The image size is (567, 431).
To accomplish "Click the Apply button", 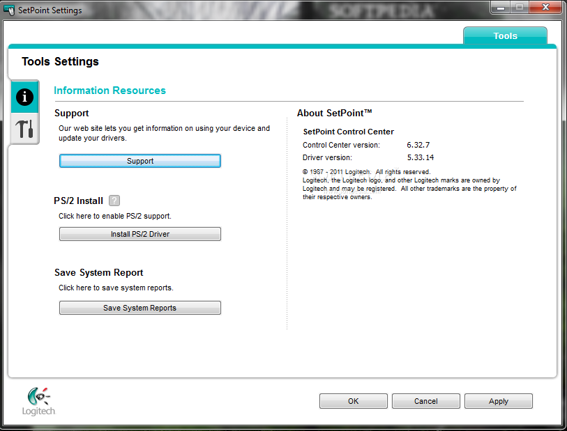I will pyautogui.click(x=498, y=401).
